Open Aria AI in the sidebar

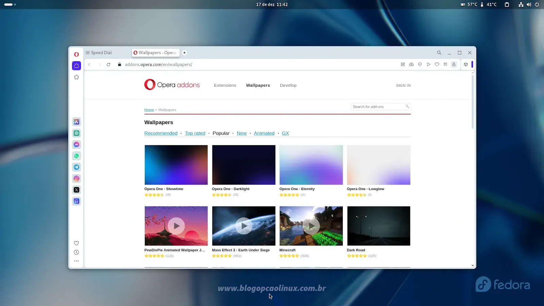76,122
